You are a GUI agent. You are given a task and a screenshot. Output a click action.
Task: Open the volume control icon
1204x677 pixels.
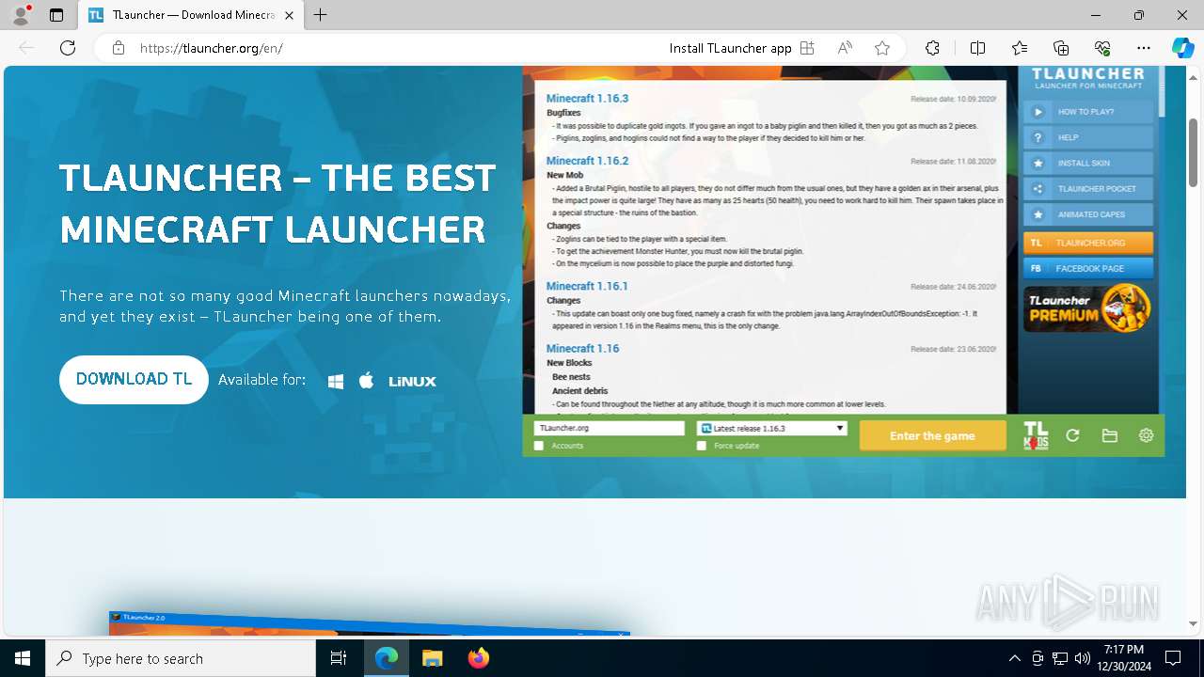(1082, 658)
